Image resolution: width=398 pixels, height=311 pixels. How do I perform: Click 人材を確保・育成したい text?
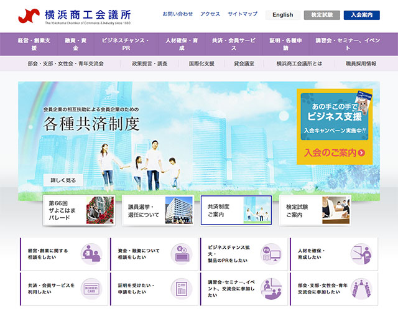point(311,254)
